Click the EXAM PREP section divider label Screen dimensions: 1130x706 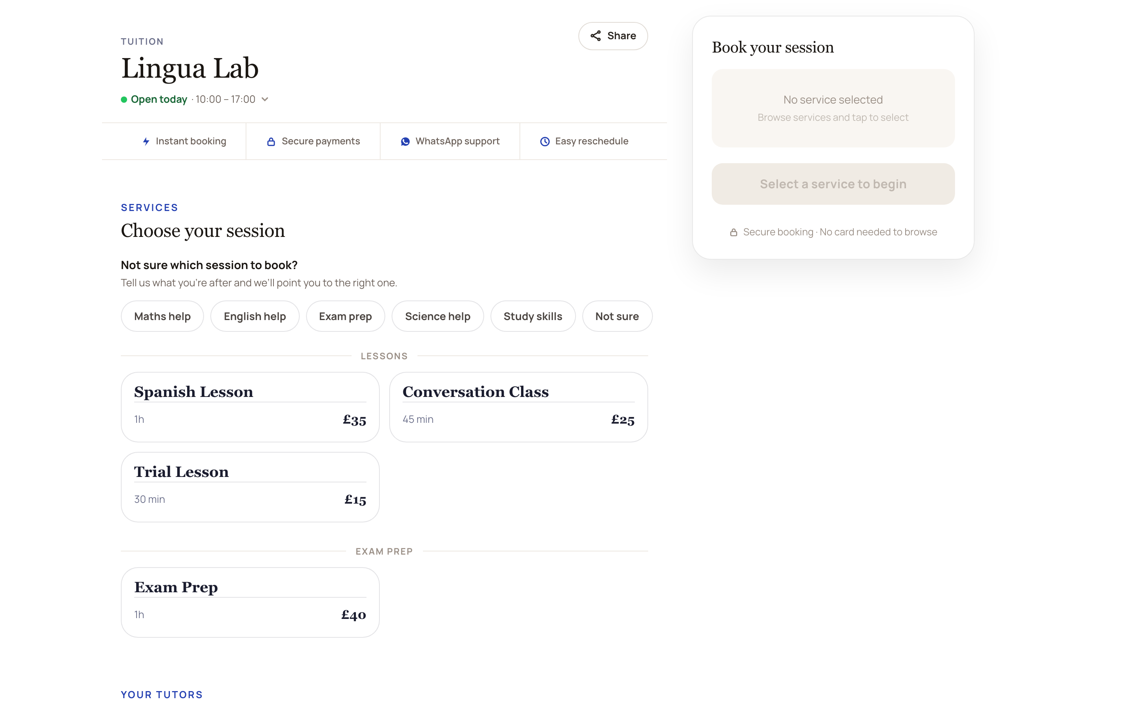point(384,551)
